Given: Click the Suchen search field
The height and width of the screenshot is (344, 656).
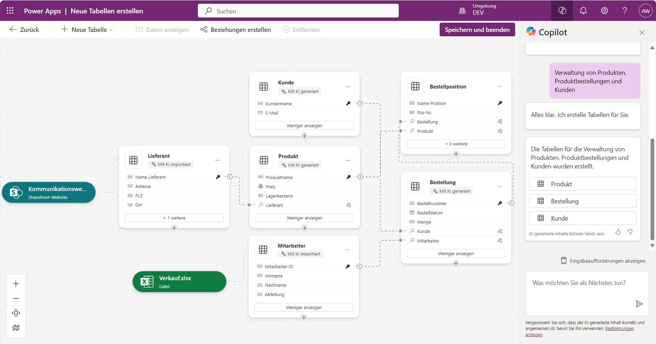Looking at the screenshot, I should 298,11.
